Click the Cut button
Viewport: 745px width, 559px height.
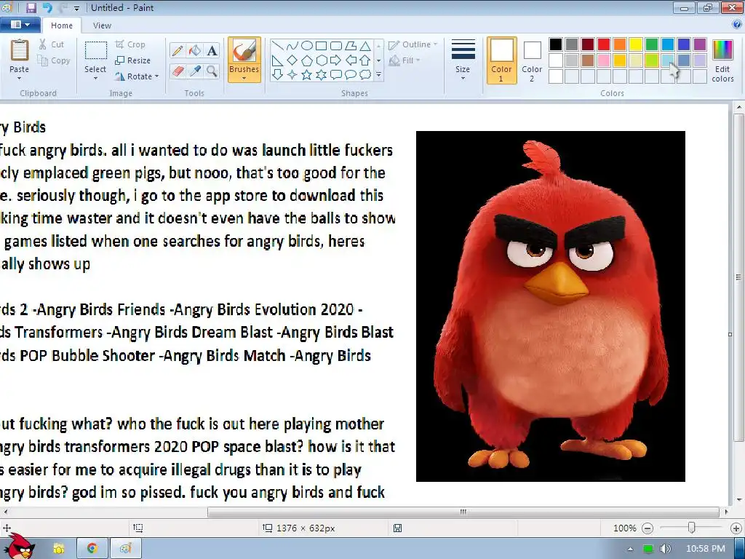tap(52, 44)
